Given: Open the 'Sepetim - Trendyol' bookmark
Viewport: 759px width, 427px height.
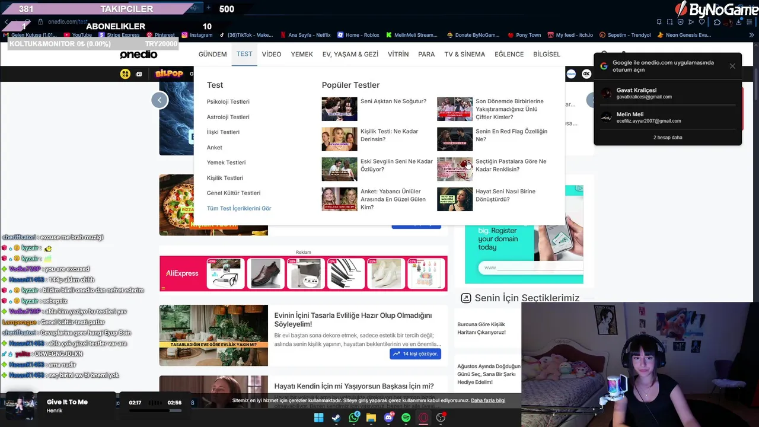Looking at the screenshot, I should 625,35.
